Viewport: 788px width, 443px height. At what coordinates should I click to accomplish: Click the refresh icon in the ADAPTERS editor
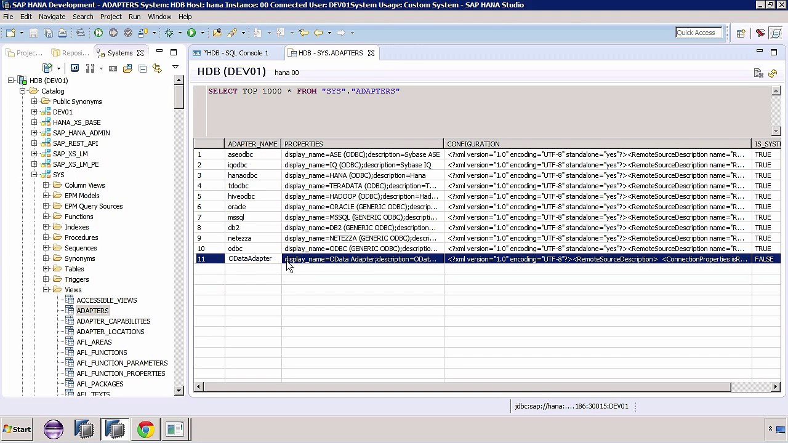(x=773, y=74)
